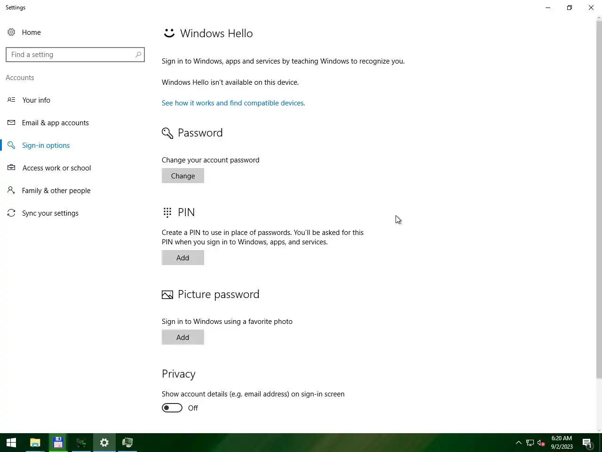Click the network tray icon
Viewport: 602px width, 452px height.
pyautogui.click(x=530, y=443)
